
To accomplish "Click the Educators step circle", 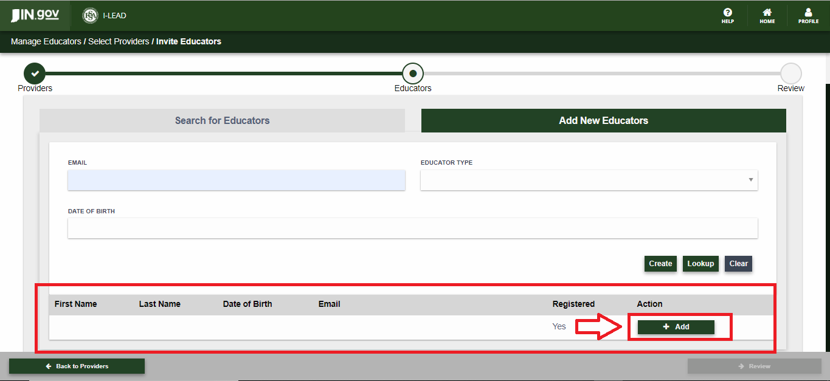I will pyautogui.click(x=413, y=74).
